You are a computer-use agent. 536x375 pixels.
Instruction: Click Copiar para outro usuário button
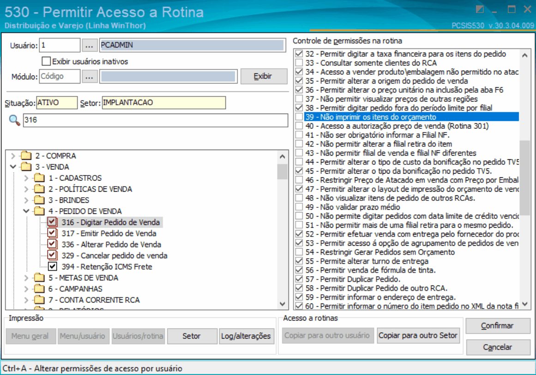(x=327, y=335)
